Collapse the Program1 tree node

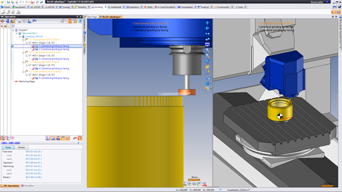(13, 30)
